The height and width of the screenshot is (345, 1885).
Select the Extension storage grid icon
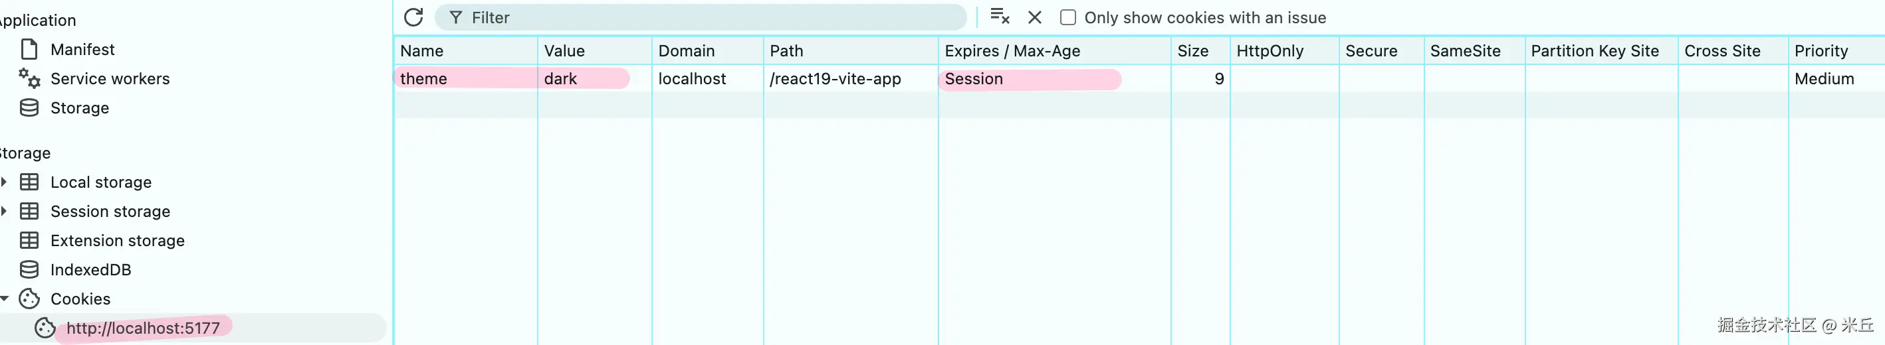pyautogui.click(x=29, y=240)
